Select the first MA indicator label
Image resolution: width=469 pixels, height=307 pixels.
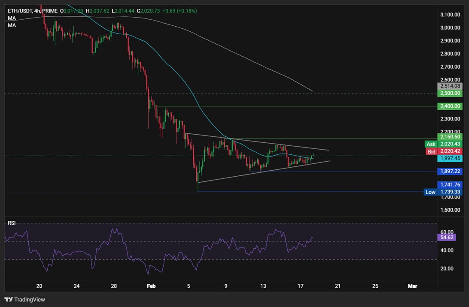(12, 18)
